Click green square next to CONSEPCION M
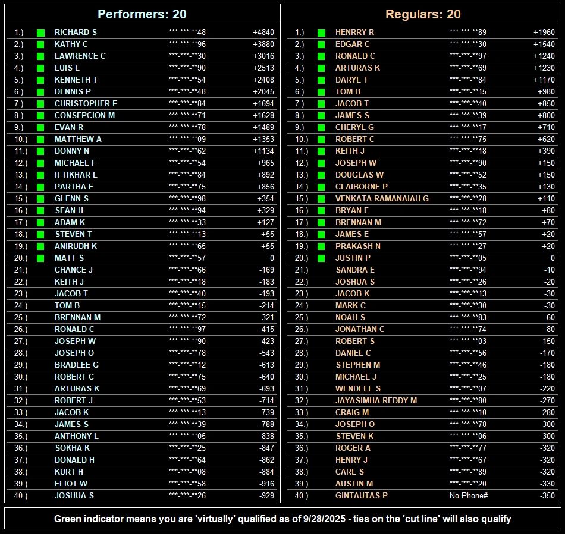This screenshot has width=565, height=534. point(41,116)
